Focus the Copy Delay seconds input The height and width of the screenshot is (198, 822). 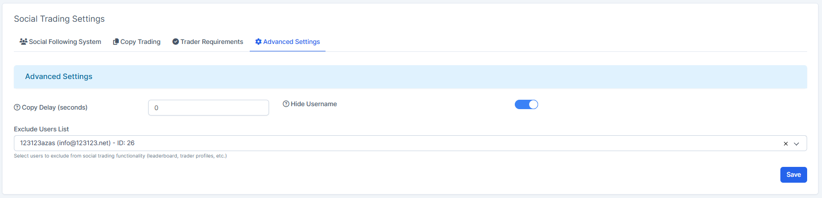point(209,108)
